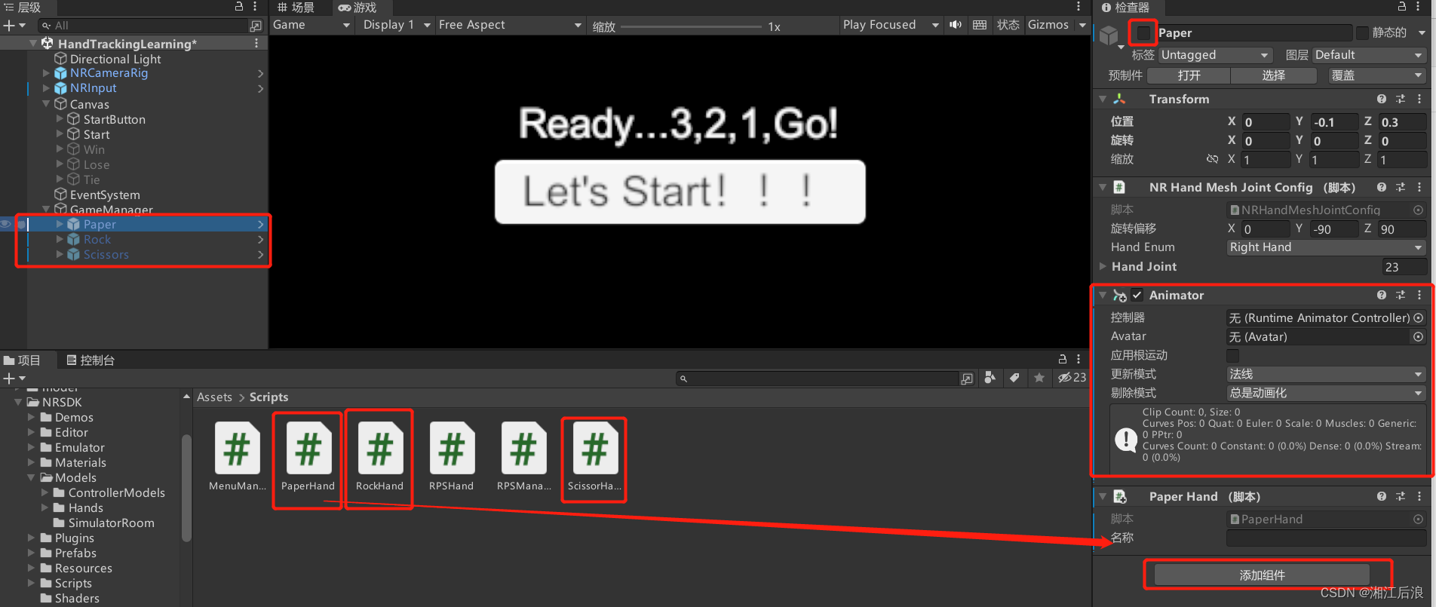The height and width of the screenshot is (607, 1436).
Task: Open the Right Hand enum dropdown
Action: (1326, 247)
